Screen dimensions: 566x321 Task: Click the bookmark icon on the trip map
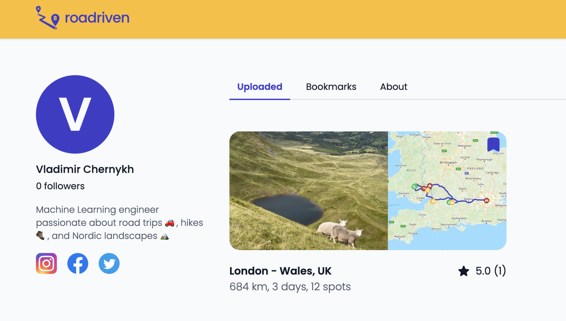tap(493, 144)
